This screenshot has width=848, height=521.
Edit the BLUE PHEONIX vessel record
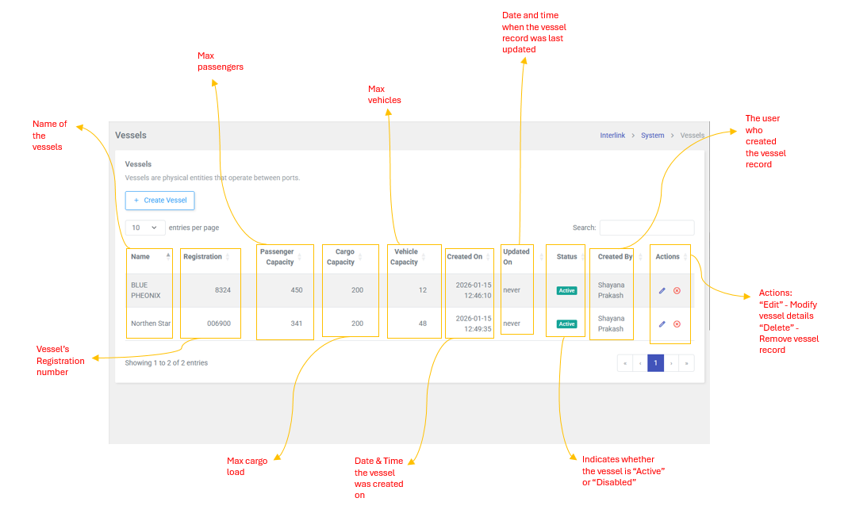click(662, 291)
